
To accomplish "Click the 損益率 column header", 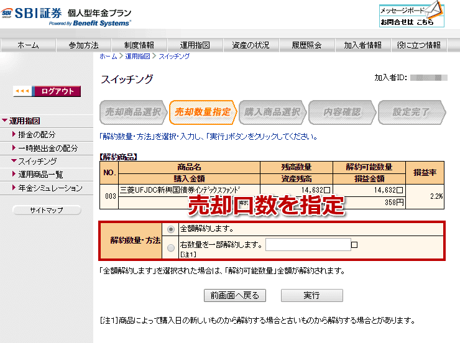I will (425, 173).
